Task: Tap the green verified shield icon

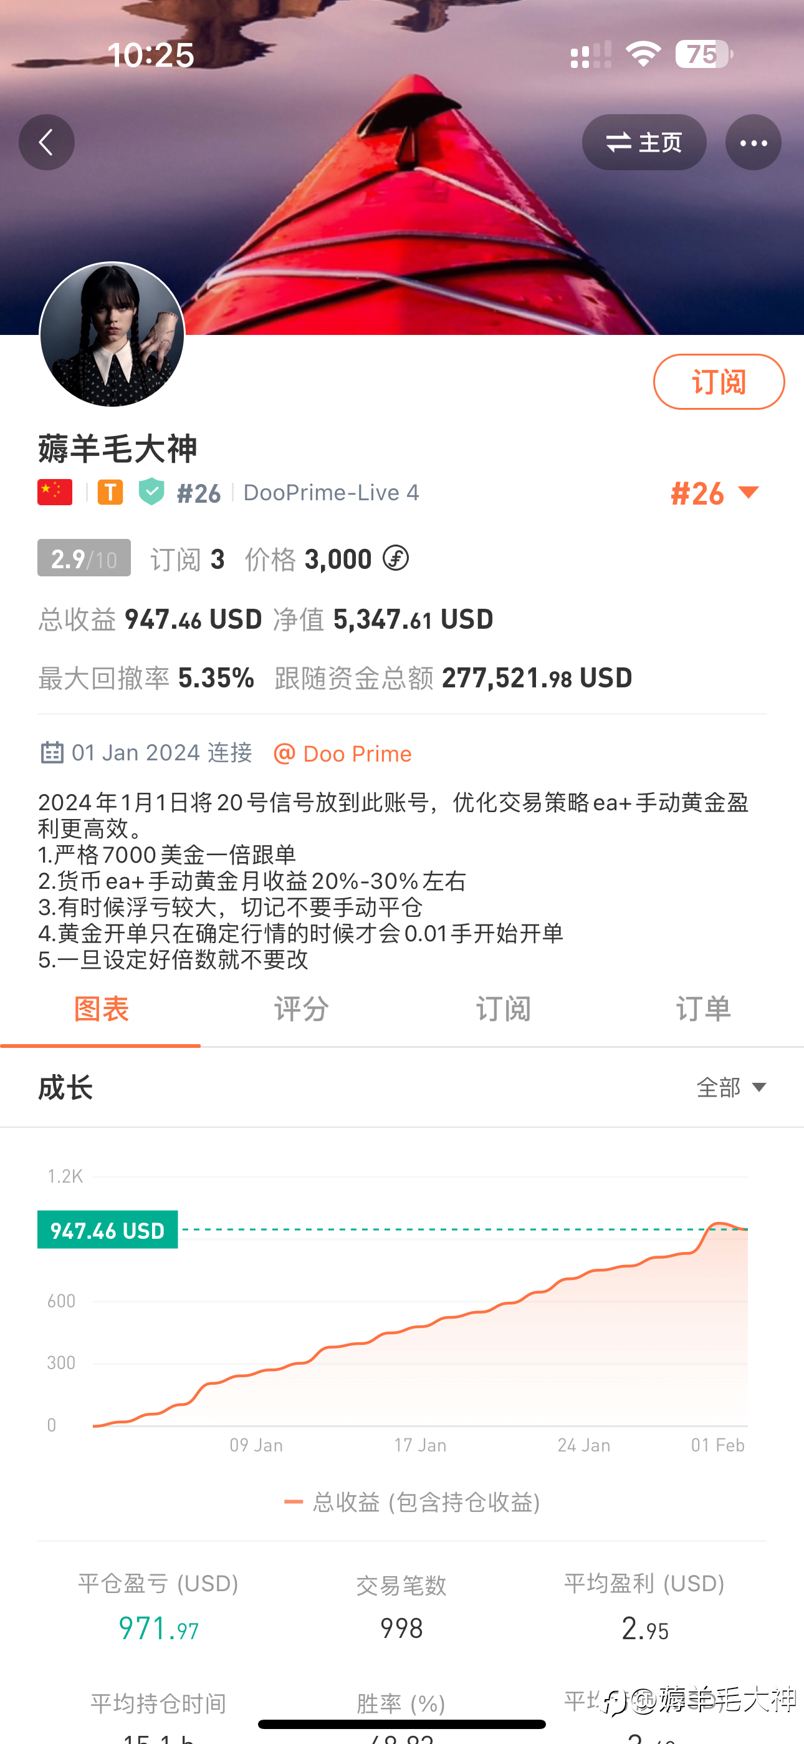Action: [151, 492]
